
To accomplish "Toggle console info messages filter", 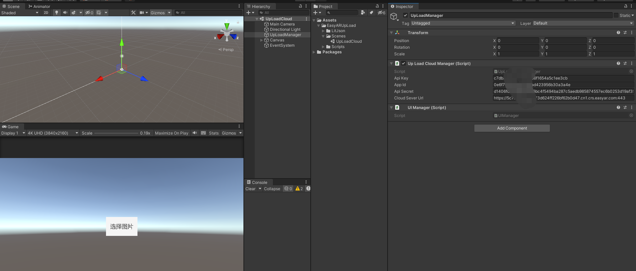I will 288,189.
